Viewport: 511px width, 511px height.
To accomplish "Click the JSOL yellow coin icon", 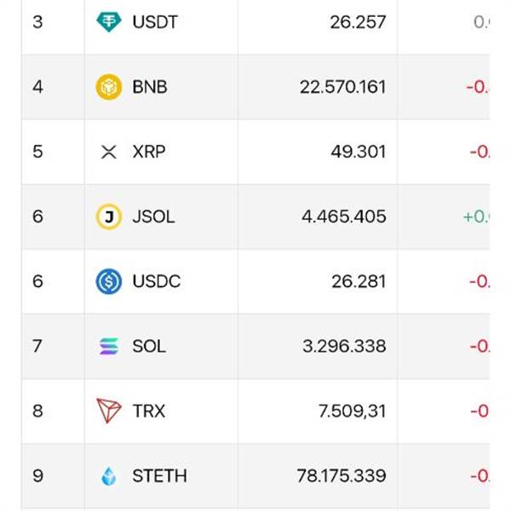I will tap(108, 217).
